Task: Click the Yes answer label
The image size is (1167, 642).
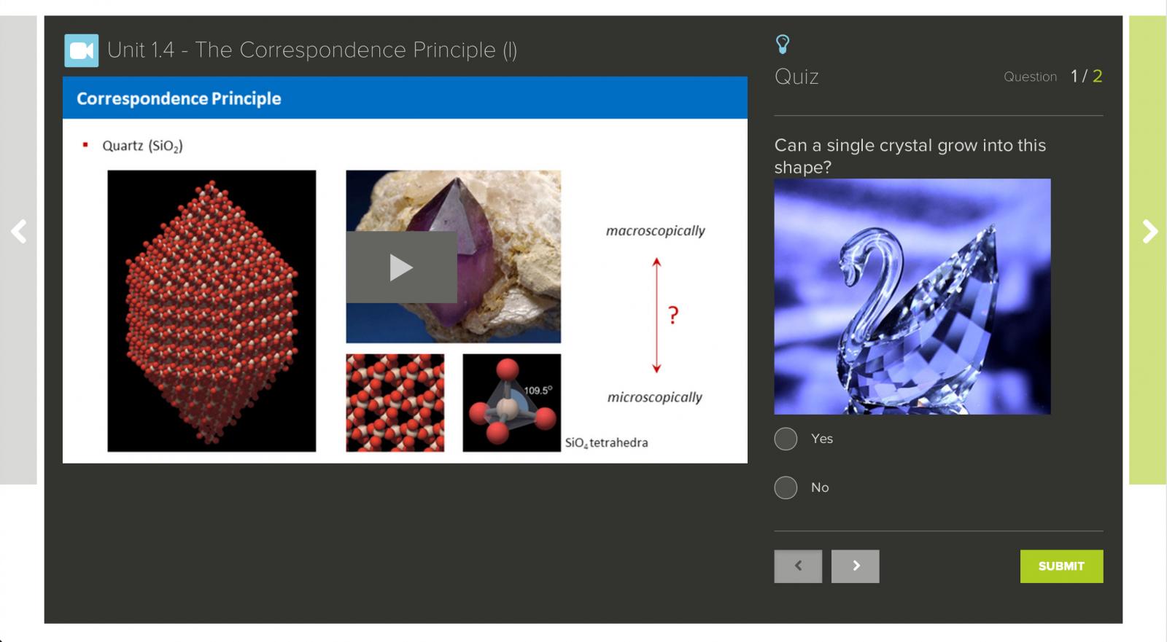Action: click(x=821, y=439)
